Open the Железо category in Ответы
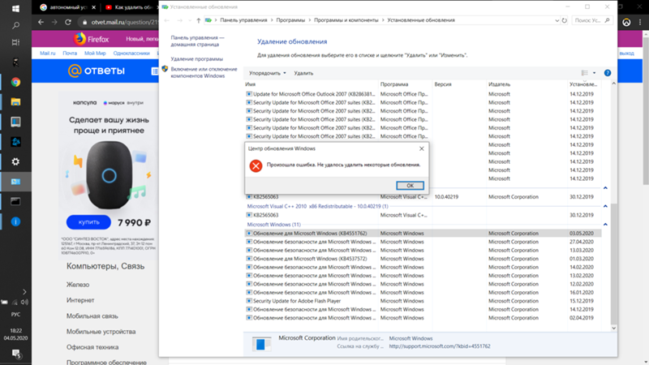 click(78, 285)
